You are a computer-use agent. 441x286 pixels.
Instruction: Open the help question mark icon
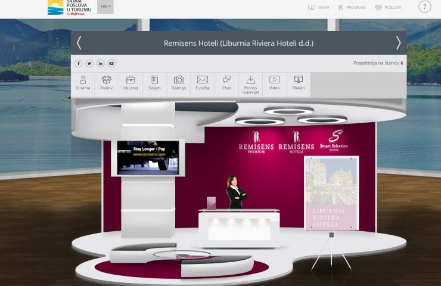point(424,7)
